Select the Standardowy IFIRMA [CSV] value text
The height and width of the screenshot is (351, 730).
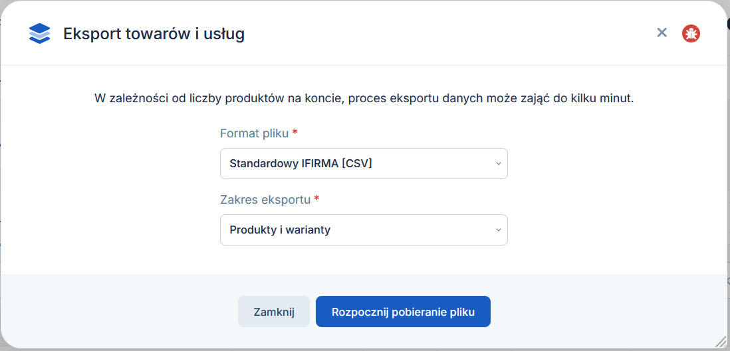pyautogui.click(x=301, y=164)
